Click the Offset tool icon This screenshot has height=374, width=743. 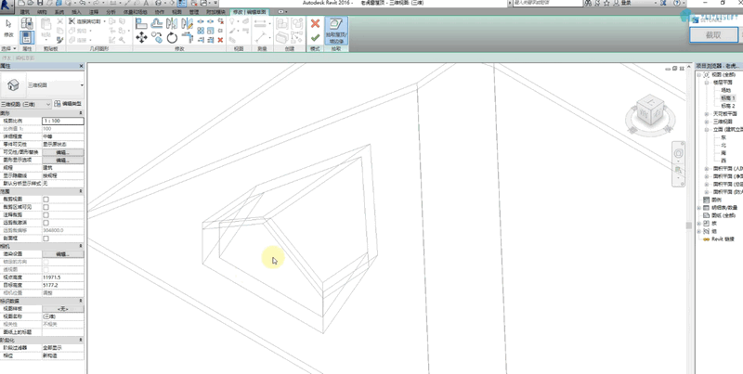pyautogui.click(x=157, y=23)
